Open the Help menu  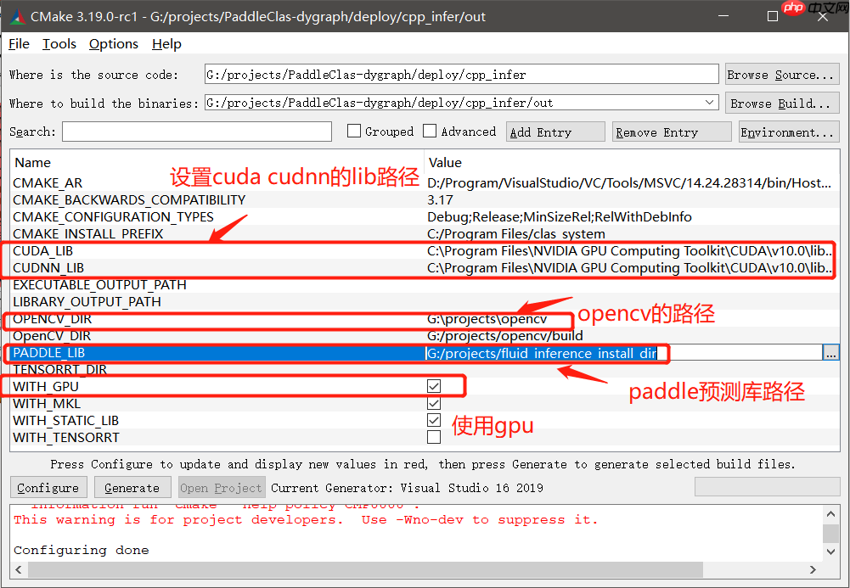tap(166, 43)
